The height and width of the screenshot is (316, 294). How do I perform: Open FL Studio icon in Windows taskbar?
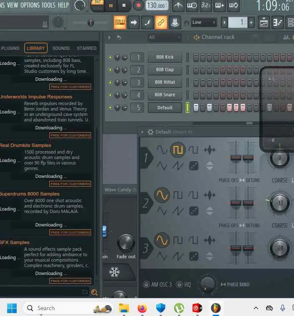coord(216,308)
